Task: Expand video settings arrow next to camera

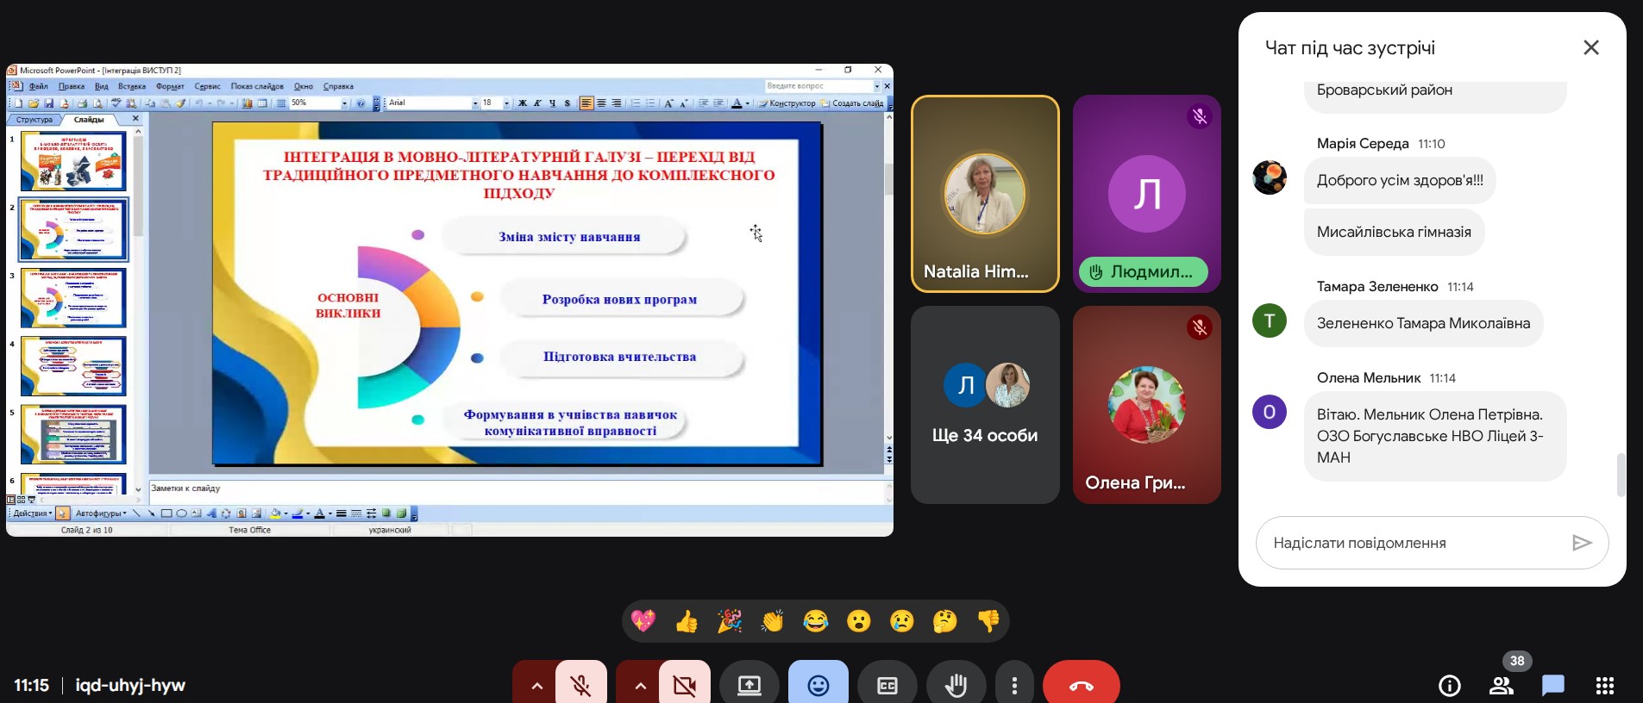Action: click(640, 685)
